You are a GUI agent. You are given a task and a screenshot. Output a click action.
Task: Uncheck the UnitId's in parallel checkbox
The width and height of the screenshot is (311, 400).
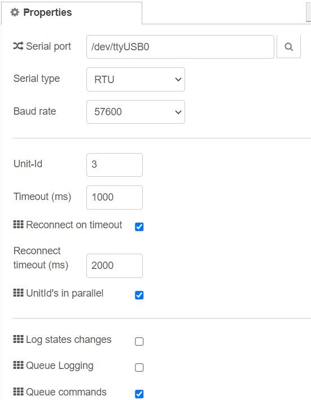point(139,295)
